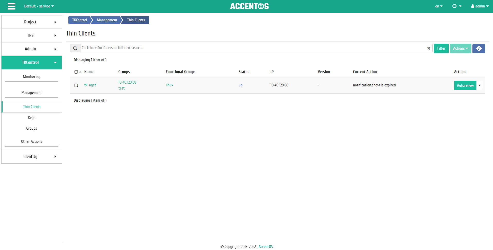Open the 10.40.129.68 group link

tap(127, 82)
